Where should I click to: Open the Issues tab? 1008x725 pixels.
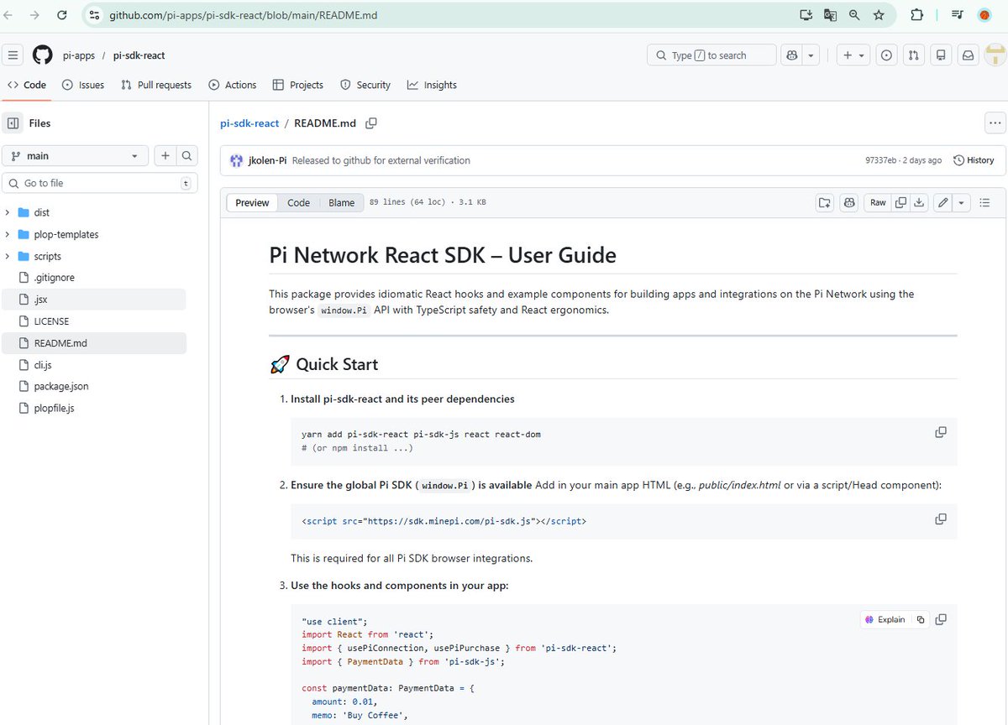pyautogui.click(x=83, y=85)
